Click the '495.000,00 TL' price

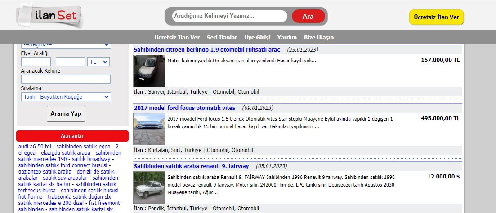pyautogui.click(x=440, y=118)
